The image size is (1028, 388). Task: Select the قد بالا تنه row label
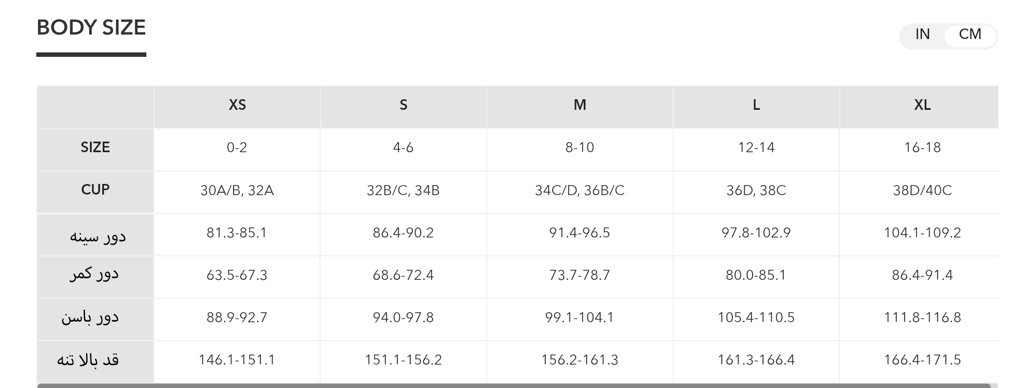(x=88, y=360)
